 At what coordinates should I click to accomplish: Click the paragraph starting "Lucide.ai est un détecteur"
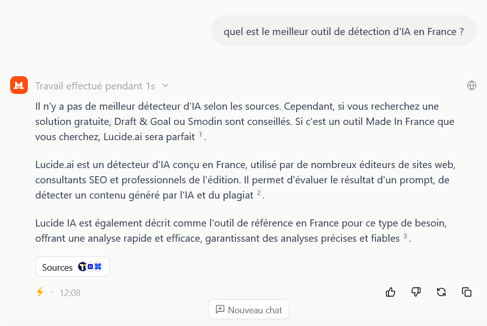[x=242, y=180]
